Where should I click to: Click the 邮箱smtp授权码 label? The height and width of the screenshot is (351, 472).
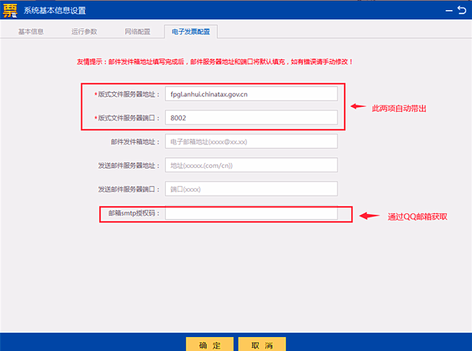pyautogui.click(x=134, y=213)
